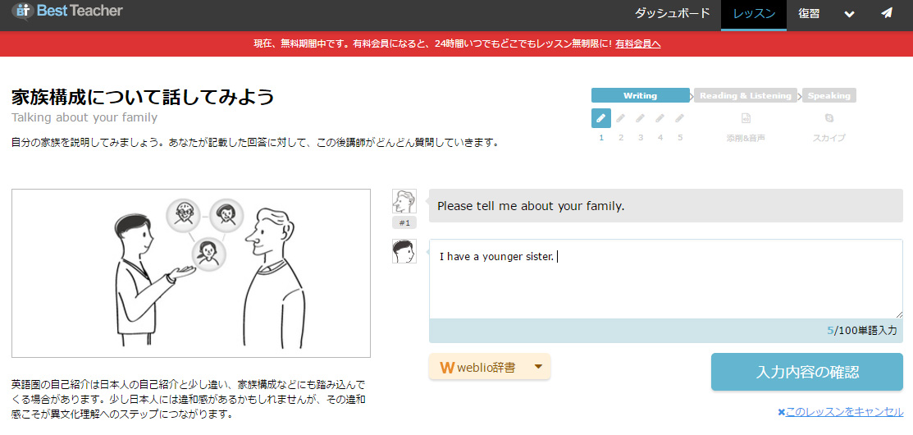Follow the 有料会員へ link in red banner
Image resolution: width=913 pixels, height=435 pixels.
(637, 43)
